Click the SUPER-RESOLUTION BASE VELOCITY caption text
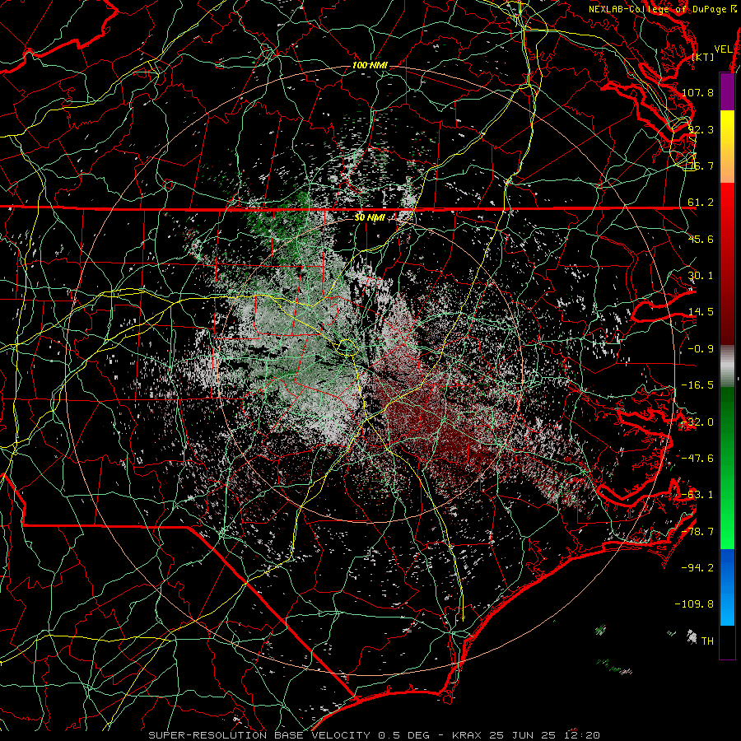Viewport: 741px width, 741px height. click(x=259, y=735)
